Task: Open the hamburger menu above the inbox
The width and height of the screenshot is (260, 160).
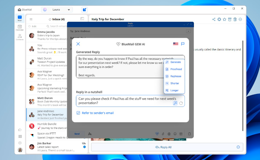Action: pos(31,19)
